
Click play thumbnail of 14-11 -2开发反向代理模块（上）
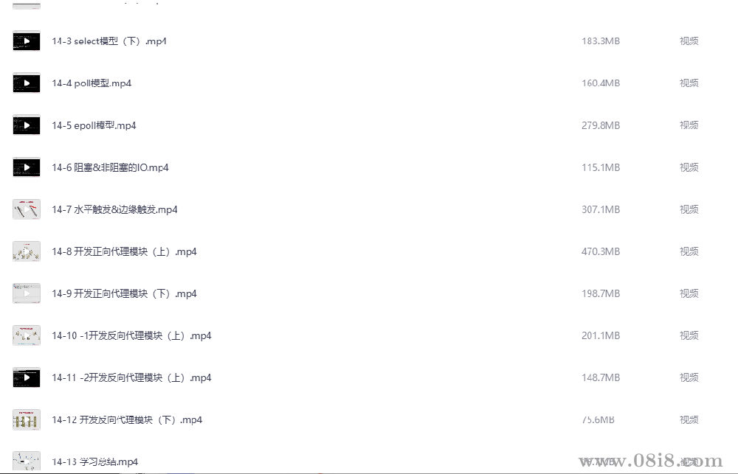coord(27,377)
